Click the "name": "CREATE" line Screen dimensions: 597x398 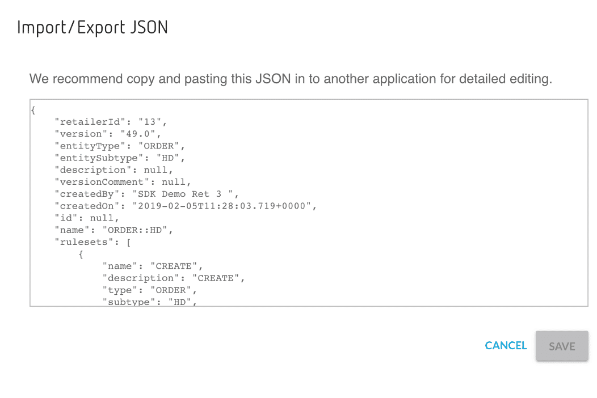153,266
